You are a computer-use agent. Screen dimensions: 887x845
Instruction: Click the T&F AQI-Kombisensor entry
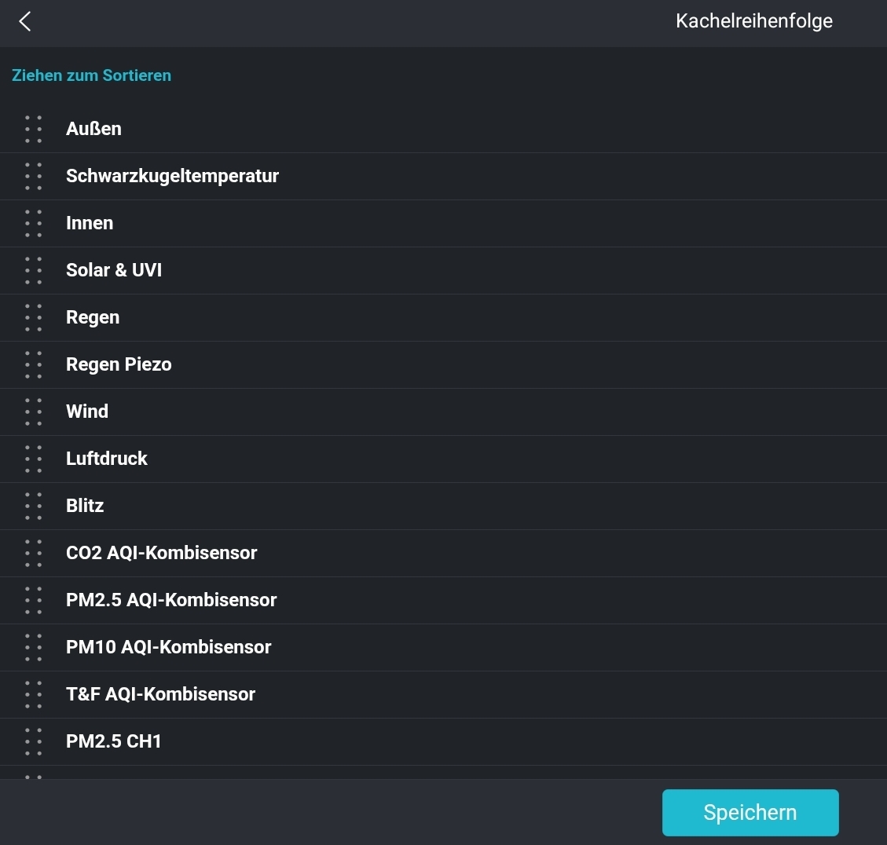point(160,694)
